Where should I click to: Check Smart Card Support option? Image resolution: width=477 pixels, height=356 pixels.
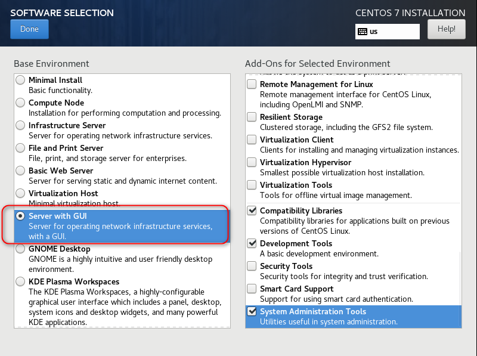[252, 289]
